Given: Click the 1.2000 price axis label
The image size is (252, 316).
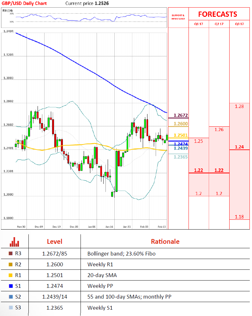Looking at the screenshot, I should pyautogui.click(x=9, y=195).
